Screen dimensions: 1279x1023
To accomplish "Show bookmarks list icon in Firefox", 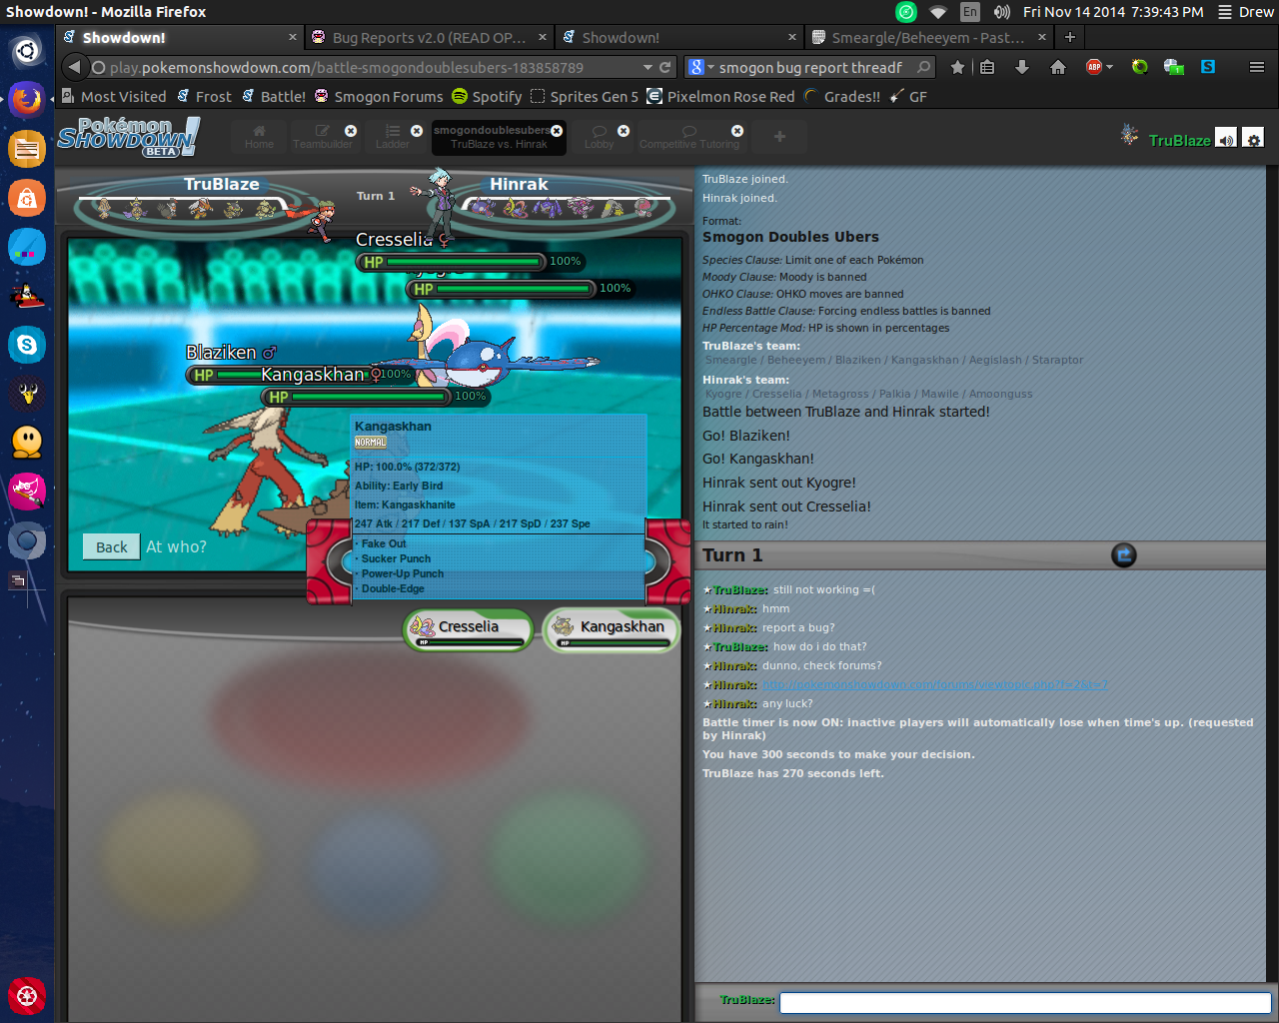I will pyautogui.click(x=987, y=67).
